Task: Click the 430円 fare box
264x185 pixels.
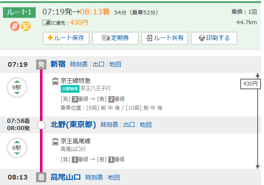Action: click(x=250, y=84)
